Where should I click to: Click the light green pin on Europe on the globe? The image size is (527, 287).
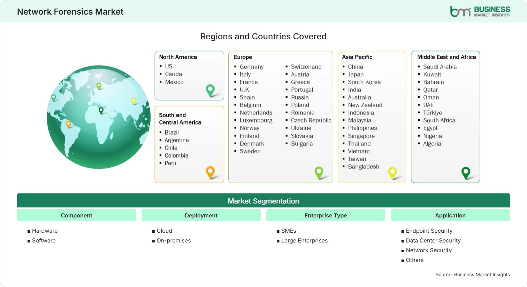(x=99, y=86)
